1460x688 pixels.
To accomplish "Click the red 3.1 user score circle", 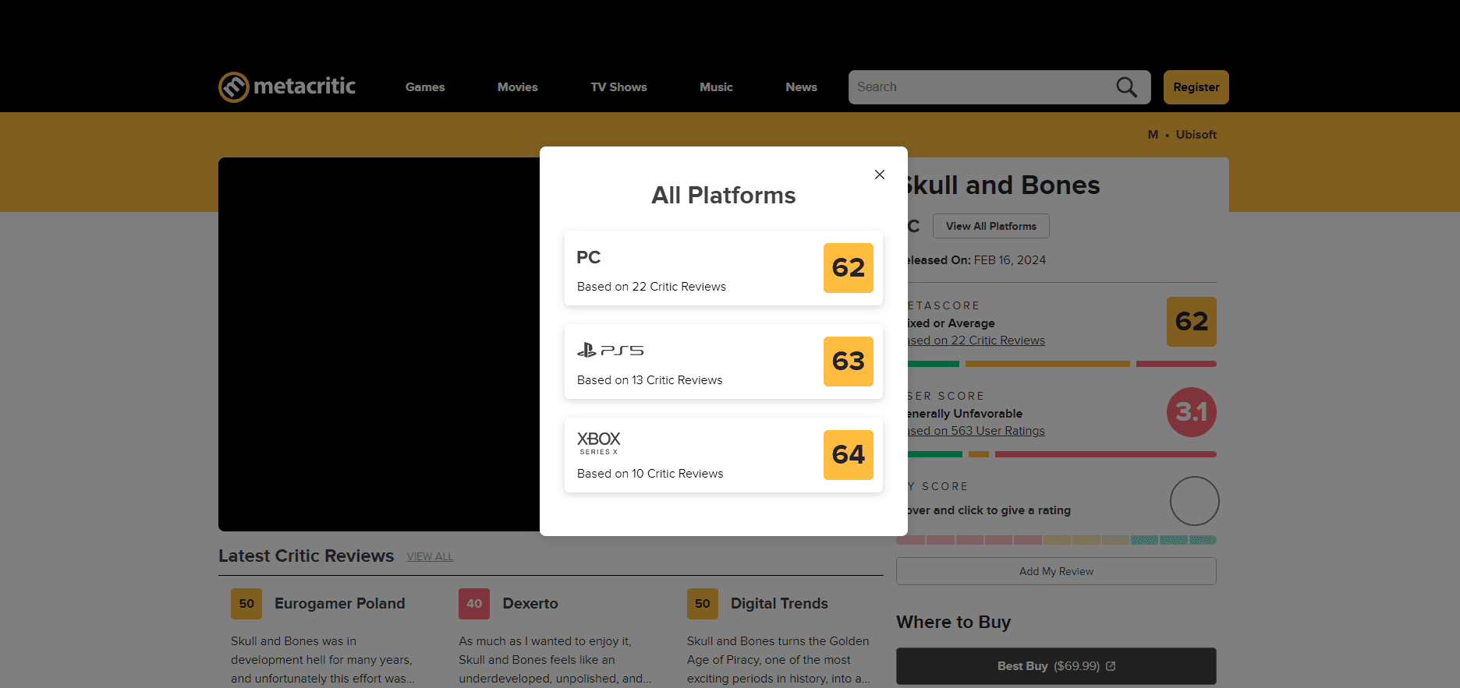I will click(1191, 412).
